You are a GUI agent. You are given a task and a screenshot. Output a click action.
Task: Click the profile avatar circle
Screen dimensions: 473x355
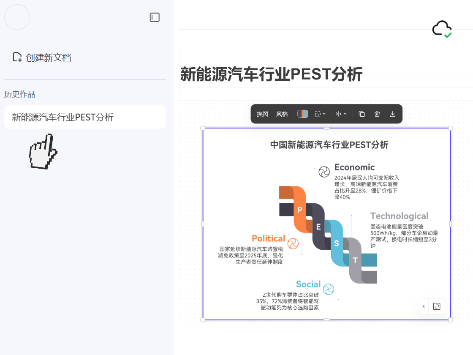click(x=17, y=17)
